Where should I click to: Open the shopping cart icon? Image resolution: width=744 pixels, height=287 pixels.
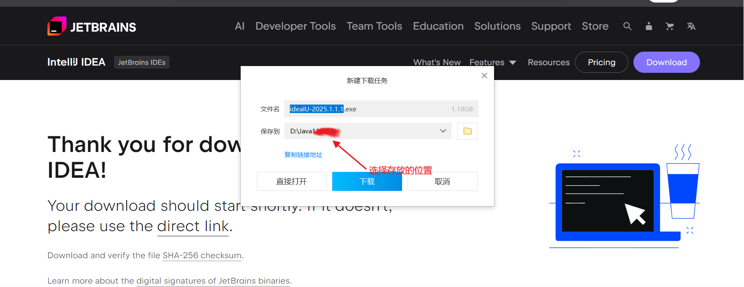pyautogui.click(x=670, y=26)
